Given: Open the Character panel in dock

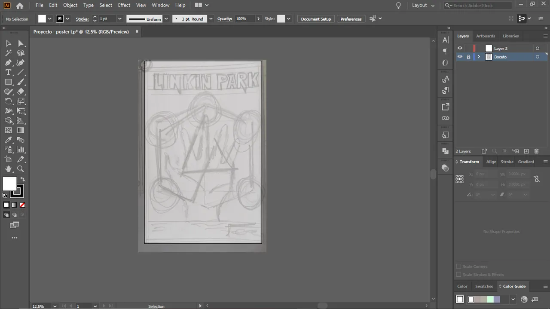Looking at the screenshot, I should click(x=445, y=40).
